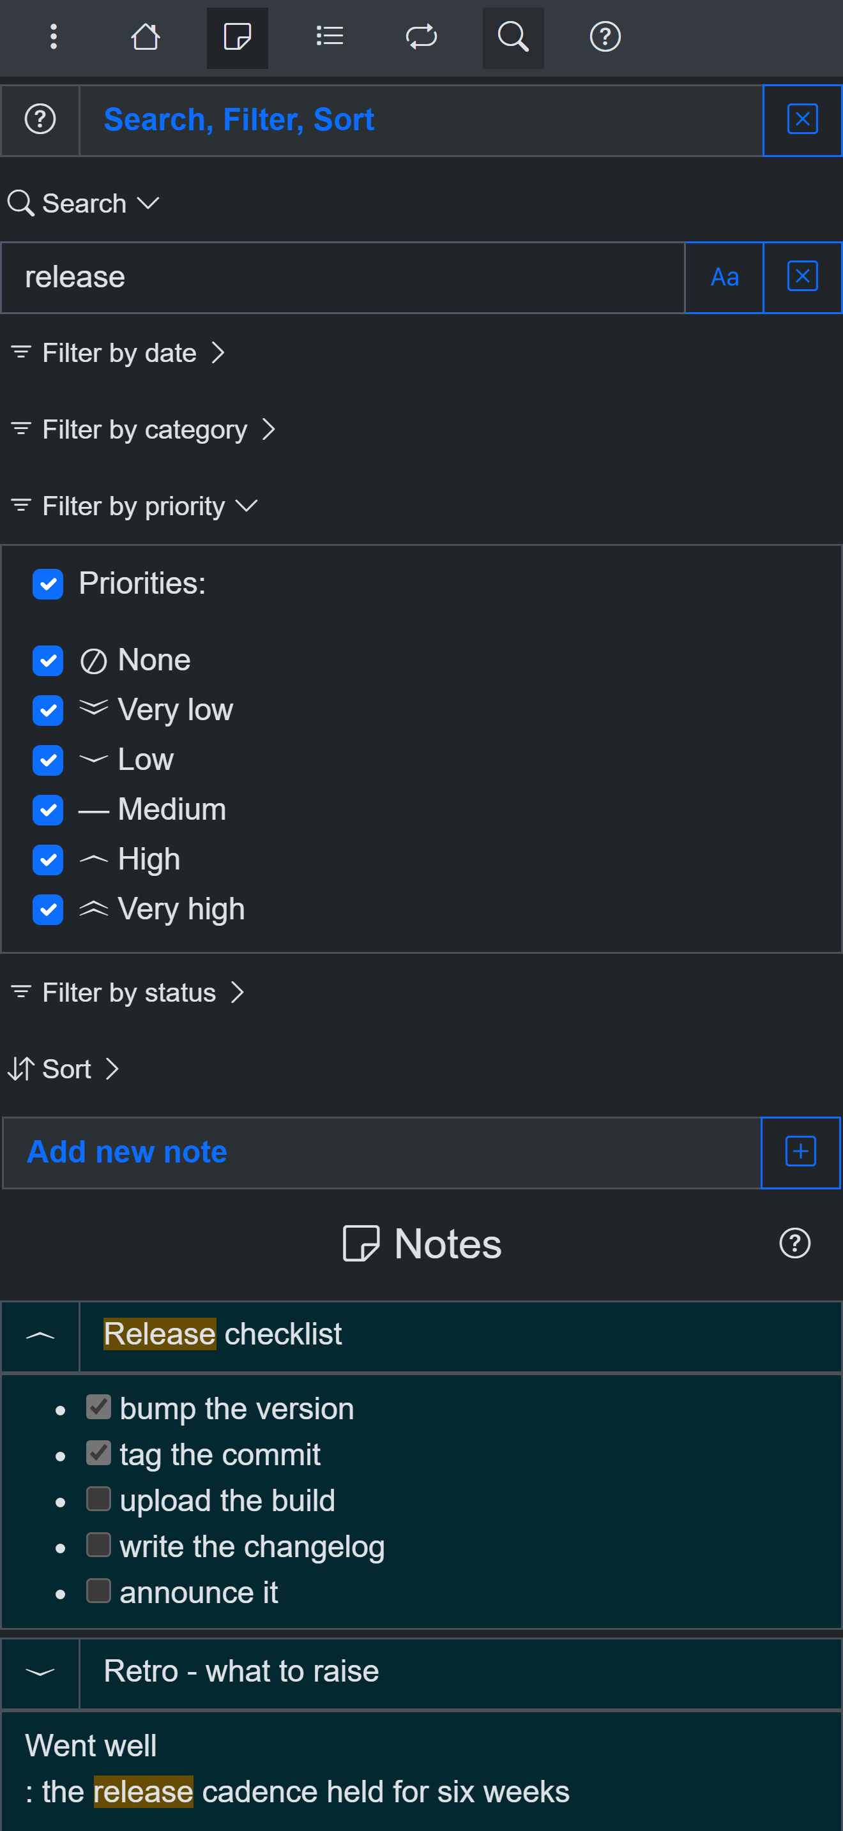Clear the search text field
This screenshot has height=1831, width=843.
[x=803, y=277]
